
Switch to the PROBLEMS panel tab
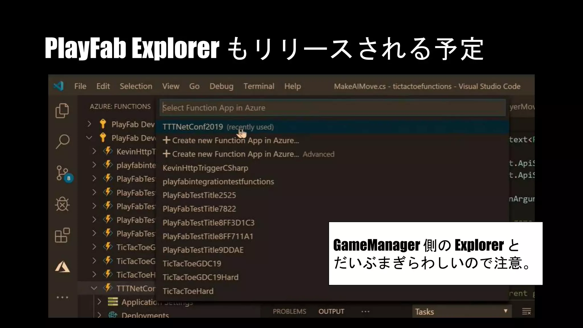tap(290, 311)
